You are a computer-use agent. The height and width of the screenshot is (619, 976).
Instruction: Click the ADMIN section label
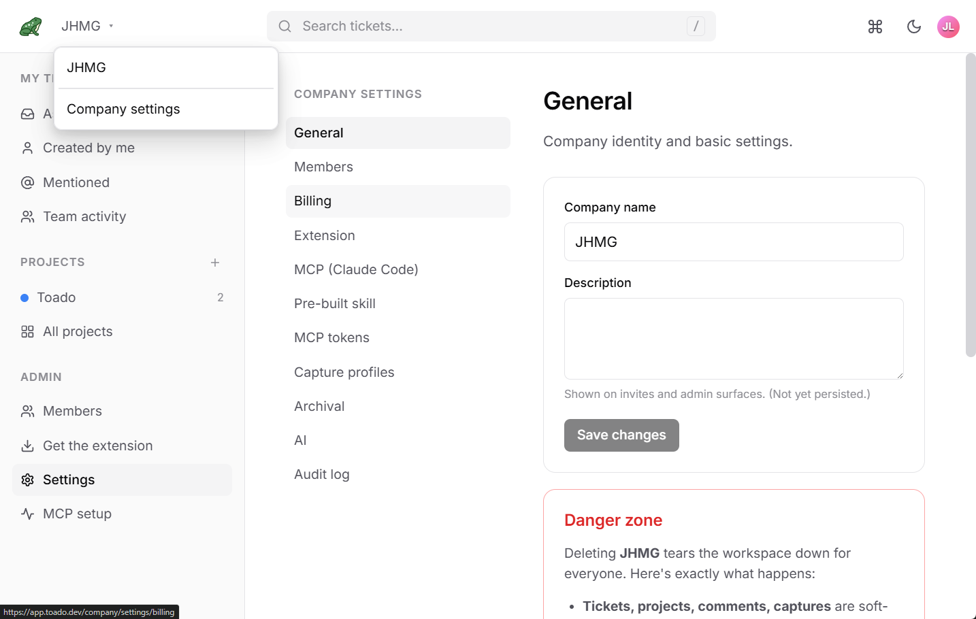pyautogui.click(x=41, y=377)
